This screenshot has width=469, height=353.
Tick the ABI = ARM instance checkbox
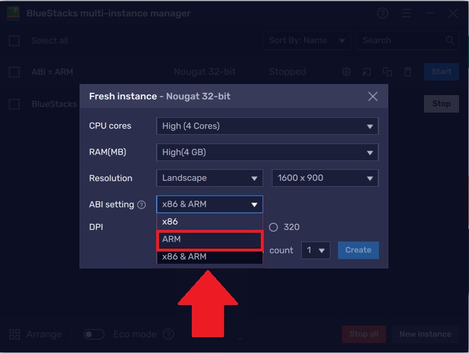(15, 72)
